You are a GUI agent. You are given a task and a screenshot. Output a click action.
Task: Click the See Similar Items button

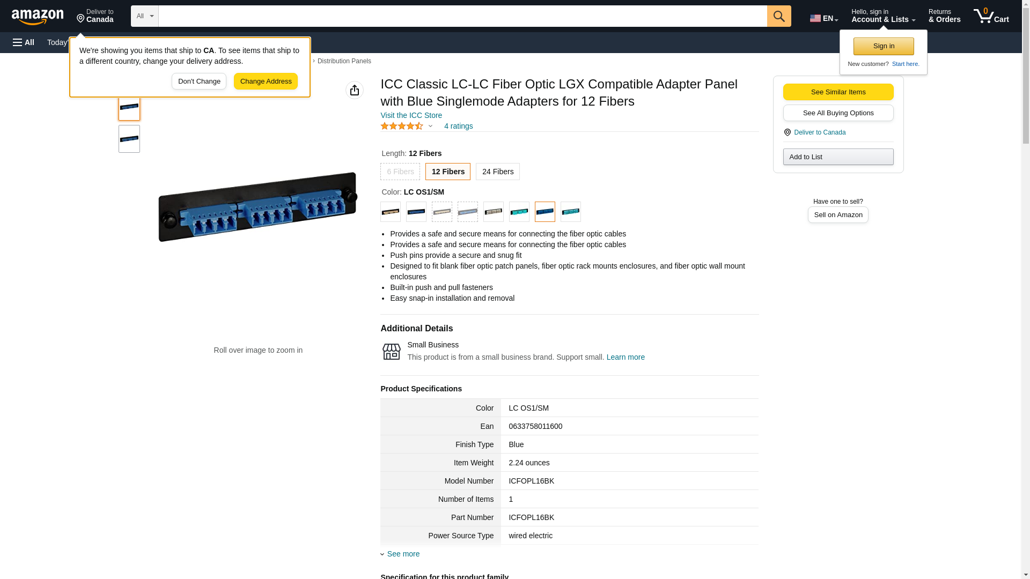[837, 92]
